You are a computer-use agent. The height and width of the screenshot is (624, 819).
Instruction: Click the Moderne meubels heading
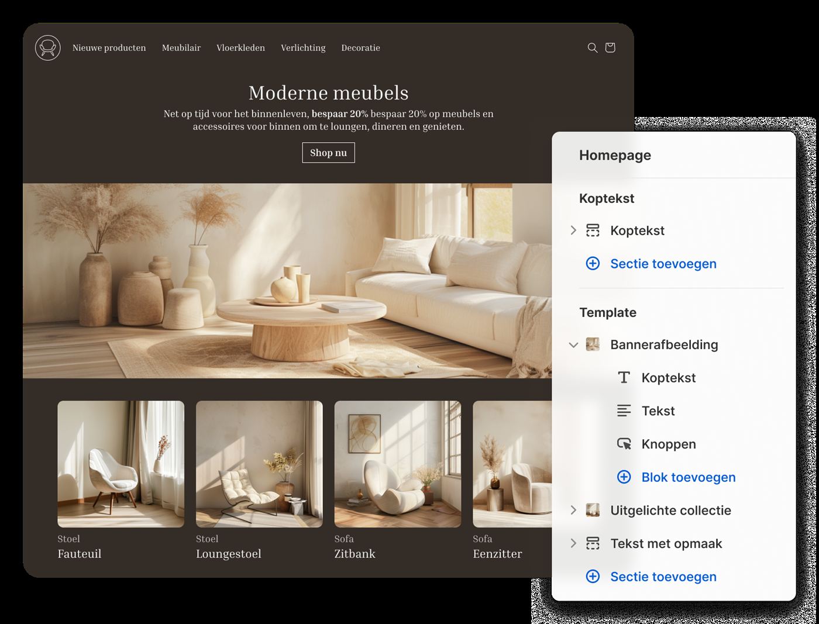click(329, 92)
